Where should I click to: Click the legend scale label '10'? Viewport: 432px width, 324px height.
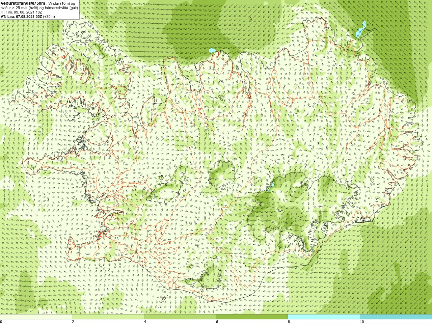tap(362, 322)
